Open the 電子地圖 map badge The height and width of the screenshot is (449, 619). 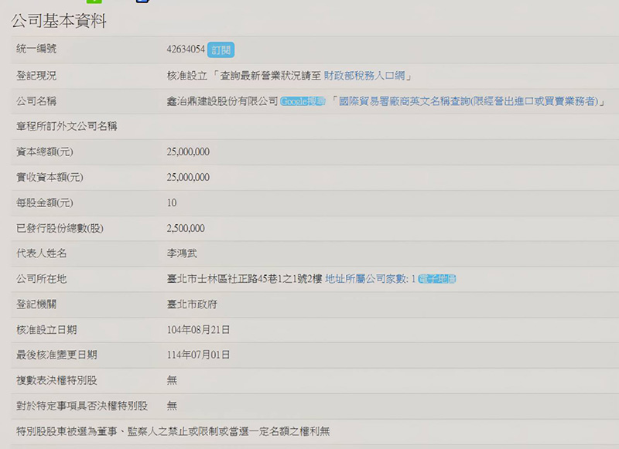(436, 279)
